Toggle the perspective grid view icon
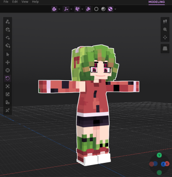The image size is (172, 177). (x=165, y=49)
